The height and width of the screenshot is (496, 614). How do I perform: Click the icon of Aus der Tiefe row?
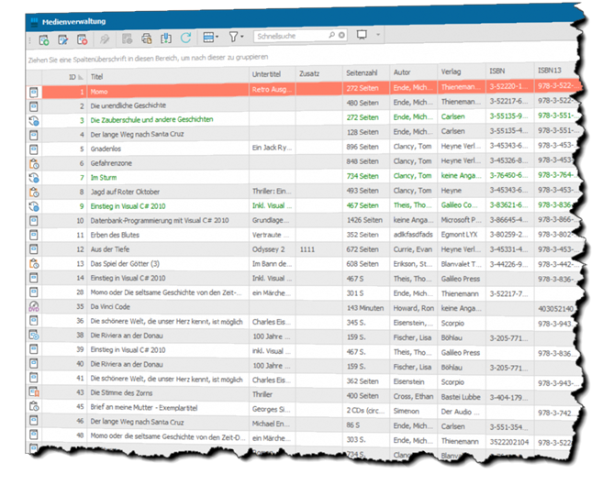pos(34,249)
